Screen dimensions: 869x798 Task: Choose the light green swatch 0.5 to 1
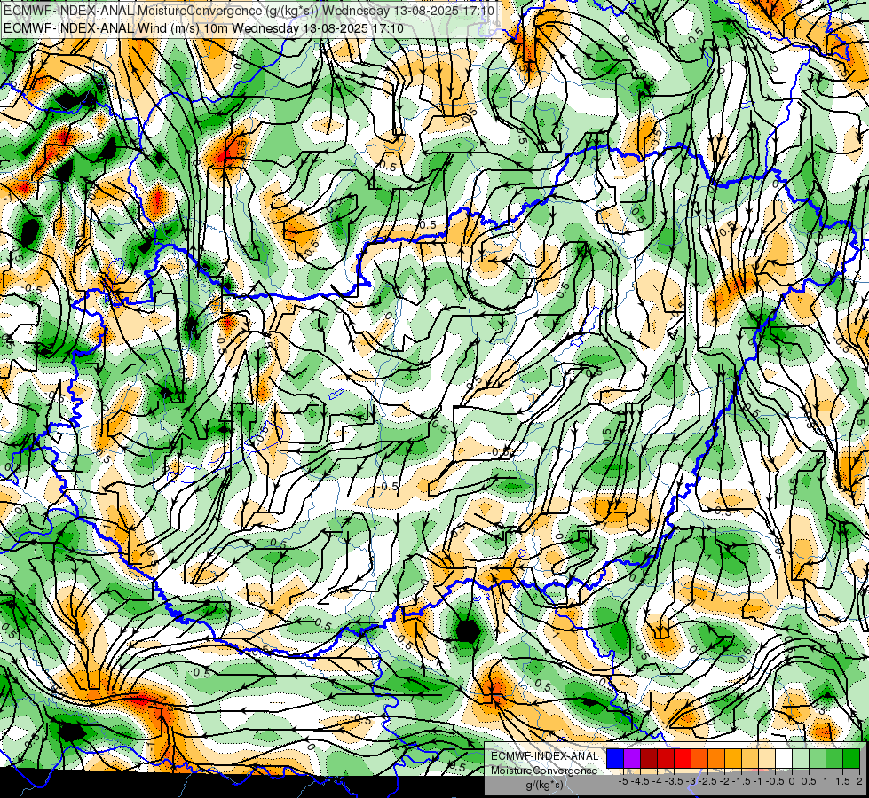point(818,758)
